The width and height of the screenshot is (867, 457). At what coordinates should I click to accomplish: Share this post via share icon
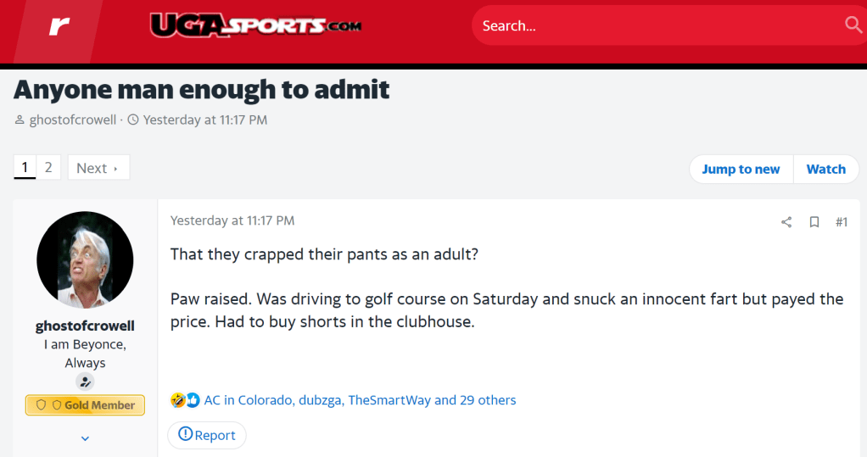tap(786, 222)
